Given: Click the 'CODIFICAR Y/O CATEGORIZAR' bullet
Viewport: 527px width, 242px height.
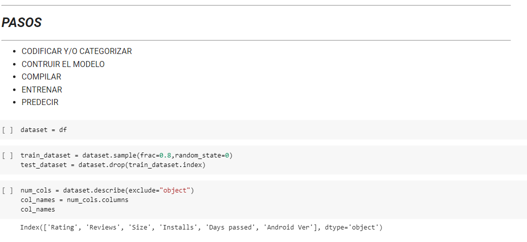Looking at the screenshot, I should [x=76, y=51].
